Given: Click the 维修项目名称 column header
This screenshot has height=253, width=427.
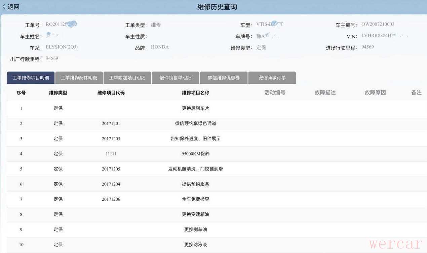Looking at the screenshot, I should [196, 93].
